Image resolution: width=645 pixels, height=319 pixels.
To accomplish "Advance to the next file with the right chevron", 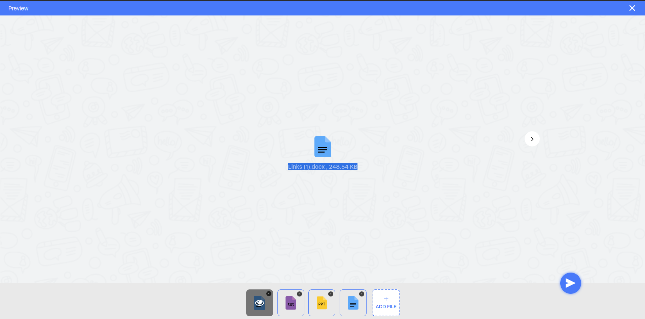I will coord(532,139).
